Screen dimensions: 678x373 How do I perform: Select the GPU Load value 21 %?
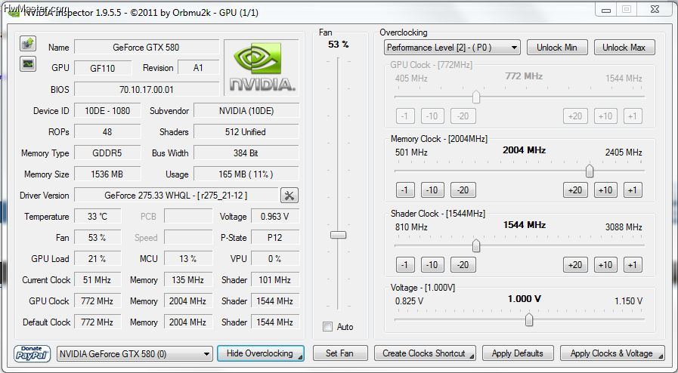pyautogui.click(x=98, y=258)
